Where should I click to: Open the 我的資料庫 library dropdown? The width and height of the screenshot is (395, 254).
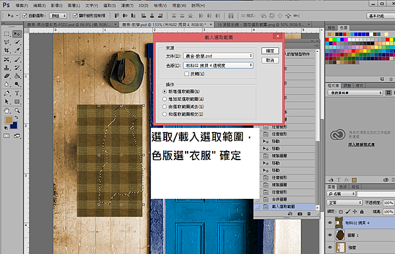coord(355,93)
